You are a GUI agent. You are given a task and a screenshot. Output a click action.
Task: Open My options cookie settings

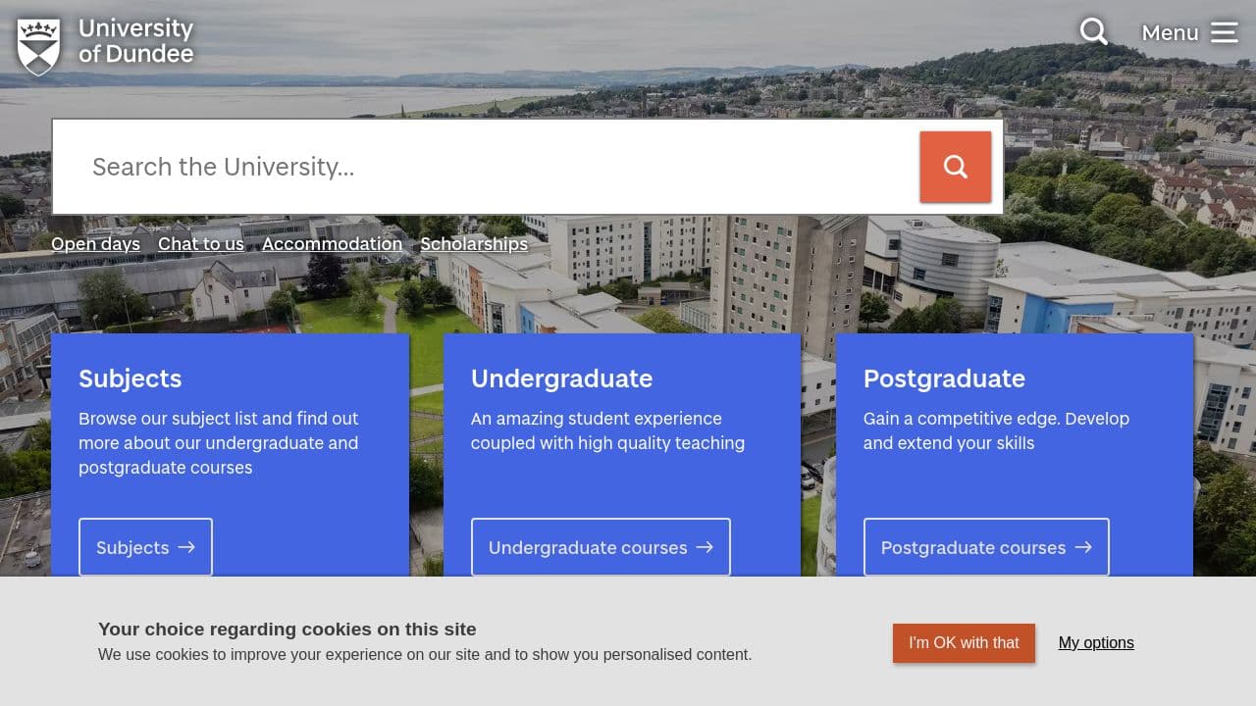click(1095, 642)
